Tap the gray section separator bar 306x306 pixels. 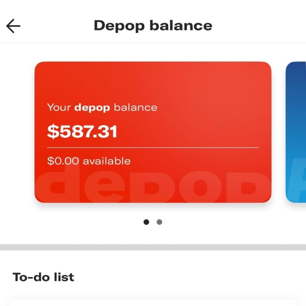pos(153,247)
